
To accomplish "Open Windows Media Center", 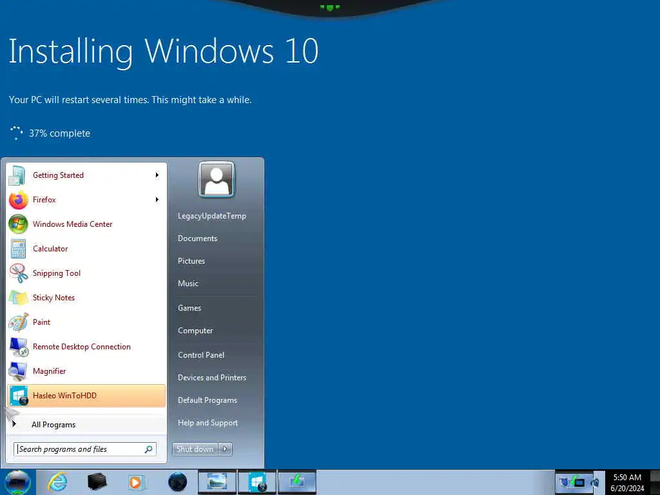I will pos(86,224).
